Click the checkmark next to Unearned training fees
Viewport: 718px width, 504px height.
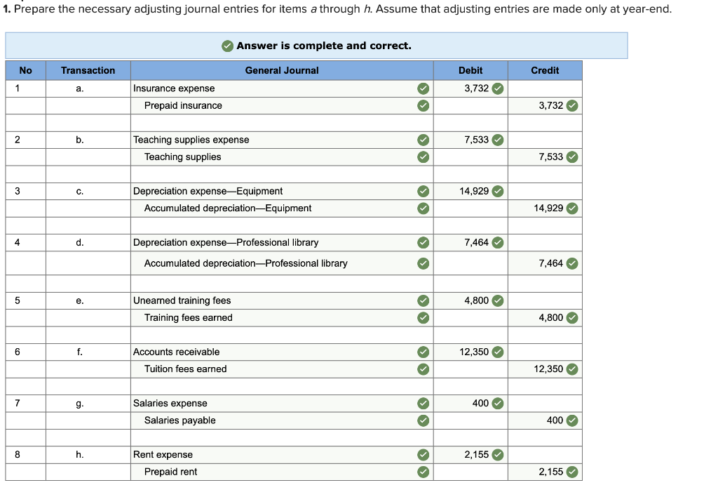(x=423, y=300)
